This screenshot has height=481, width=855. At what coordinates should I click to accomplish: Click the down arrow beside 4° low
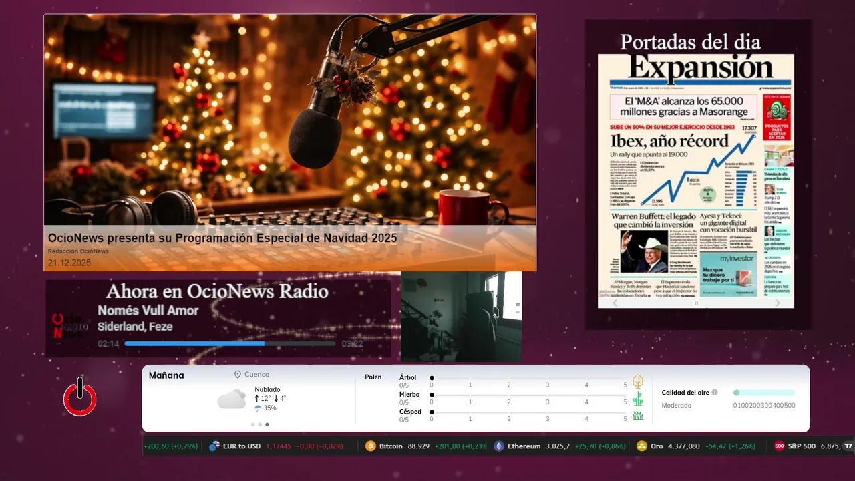tap(276, 399)
